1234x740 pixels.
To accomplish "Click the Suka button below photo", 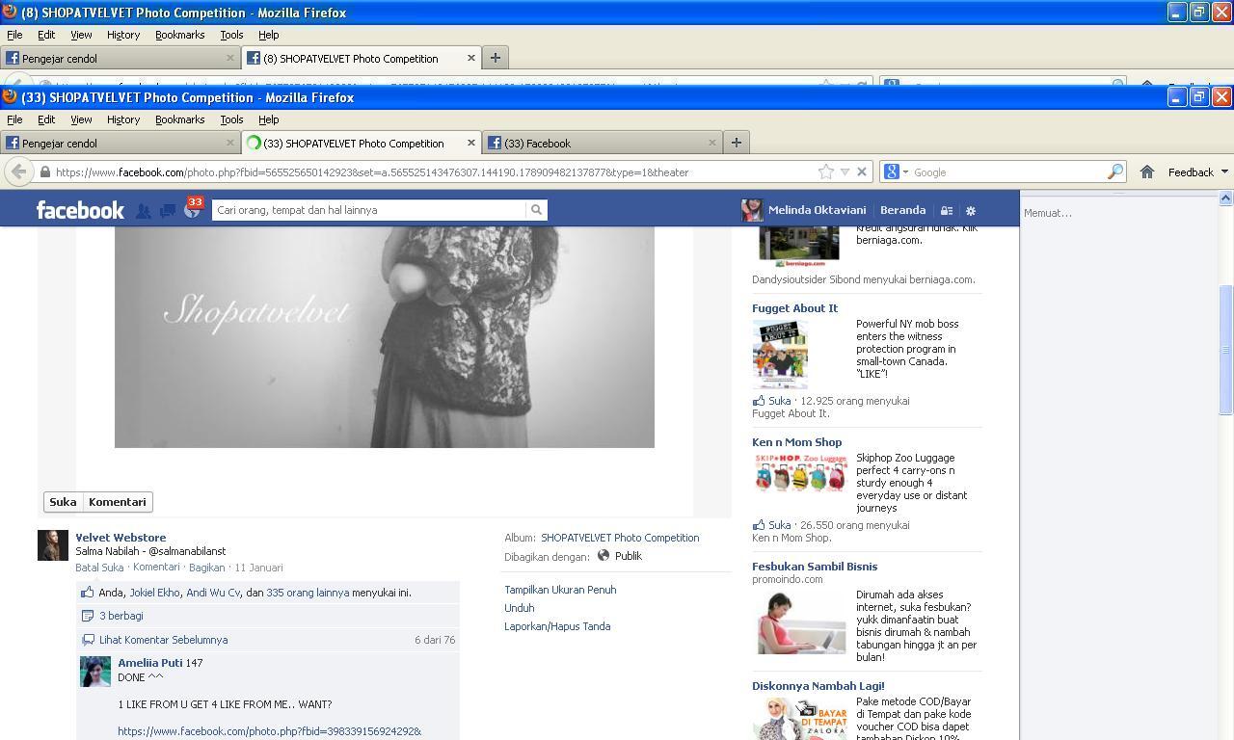I will [63, 502].
